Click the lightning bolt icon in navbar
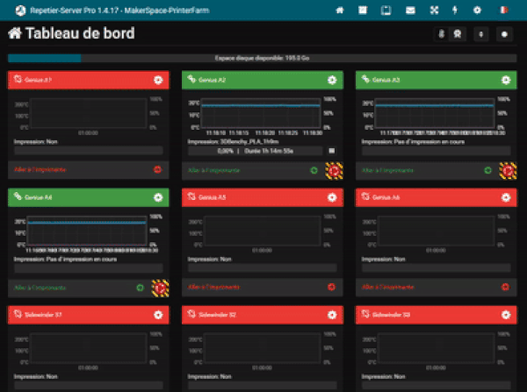The image size is (527, 392). (454, 10)
